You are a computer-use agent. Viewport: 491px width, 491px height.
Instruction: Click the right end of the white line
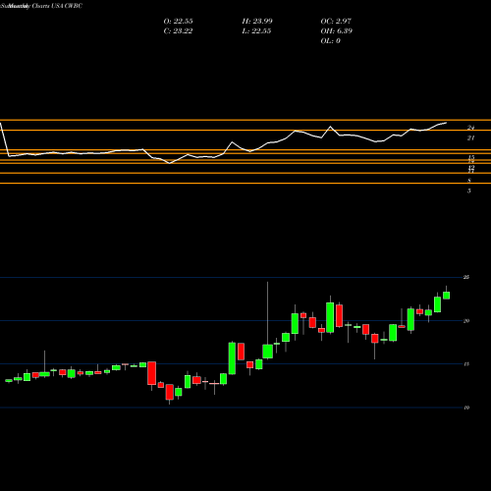click(x=446, y=123)
